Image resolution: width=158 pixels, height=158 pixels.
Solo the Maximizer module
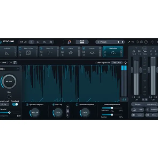[x=105, y=52]
